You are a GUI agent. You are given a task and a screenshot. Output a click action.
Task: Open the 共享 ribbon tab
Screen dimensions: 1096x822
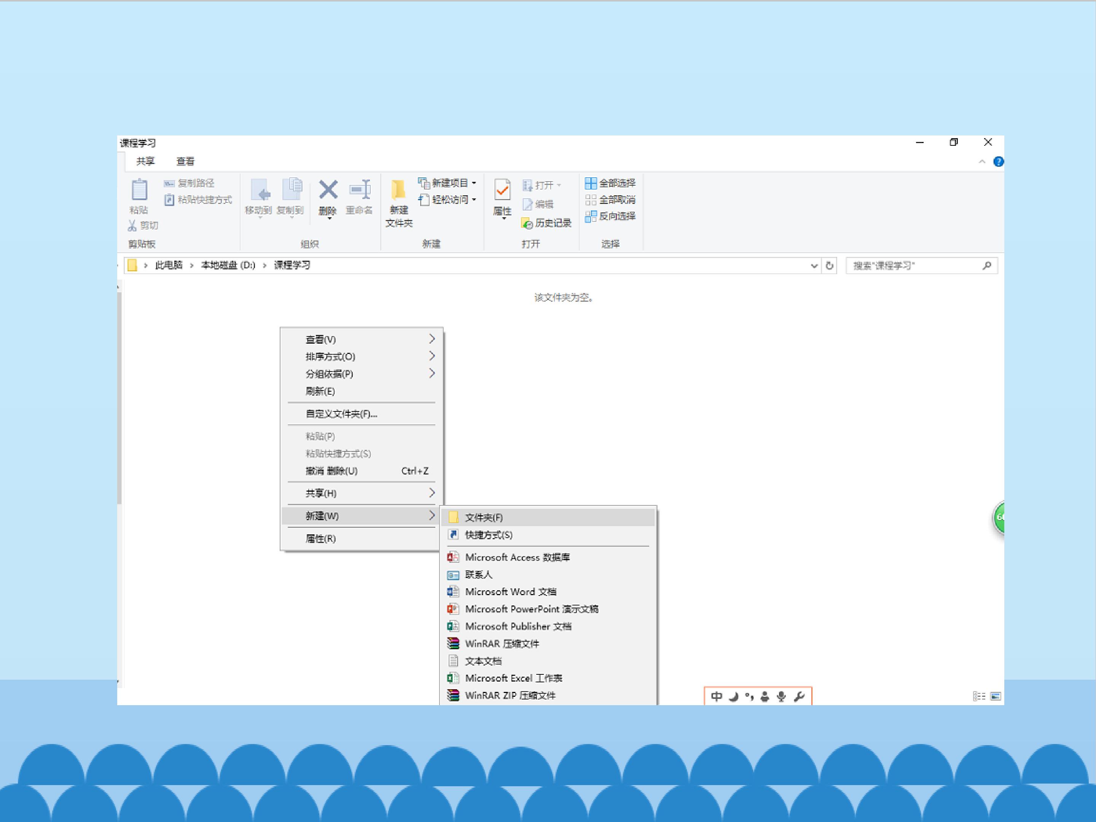146,161
